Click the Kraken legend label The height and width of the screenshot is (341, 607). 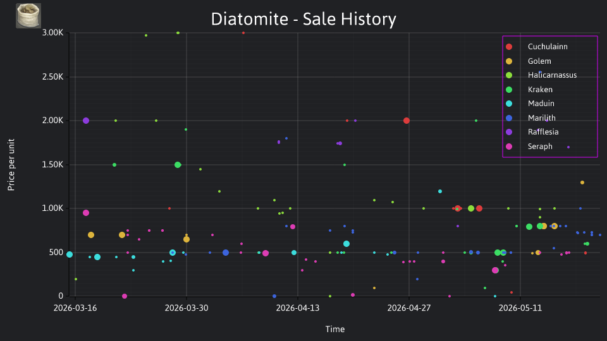540,89
